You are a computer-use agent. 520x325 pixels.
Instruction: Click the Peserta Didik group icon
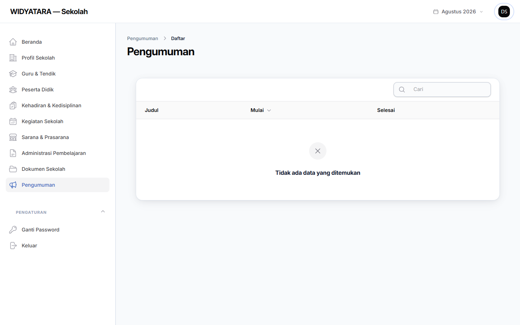[13, 90]
